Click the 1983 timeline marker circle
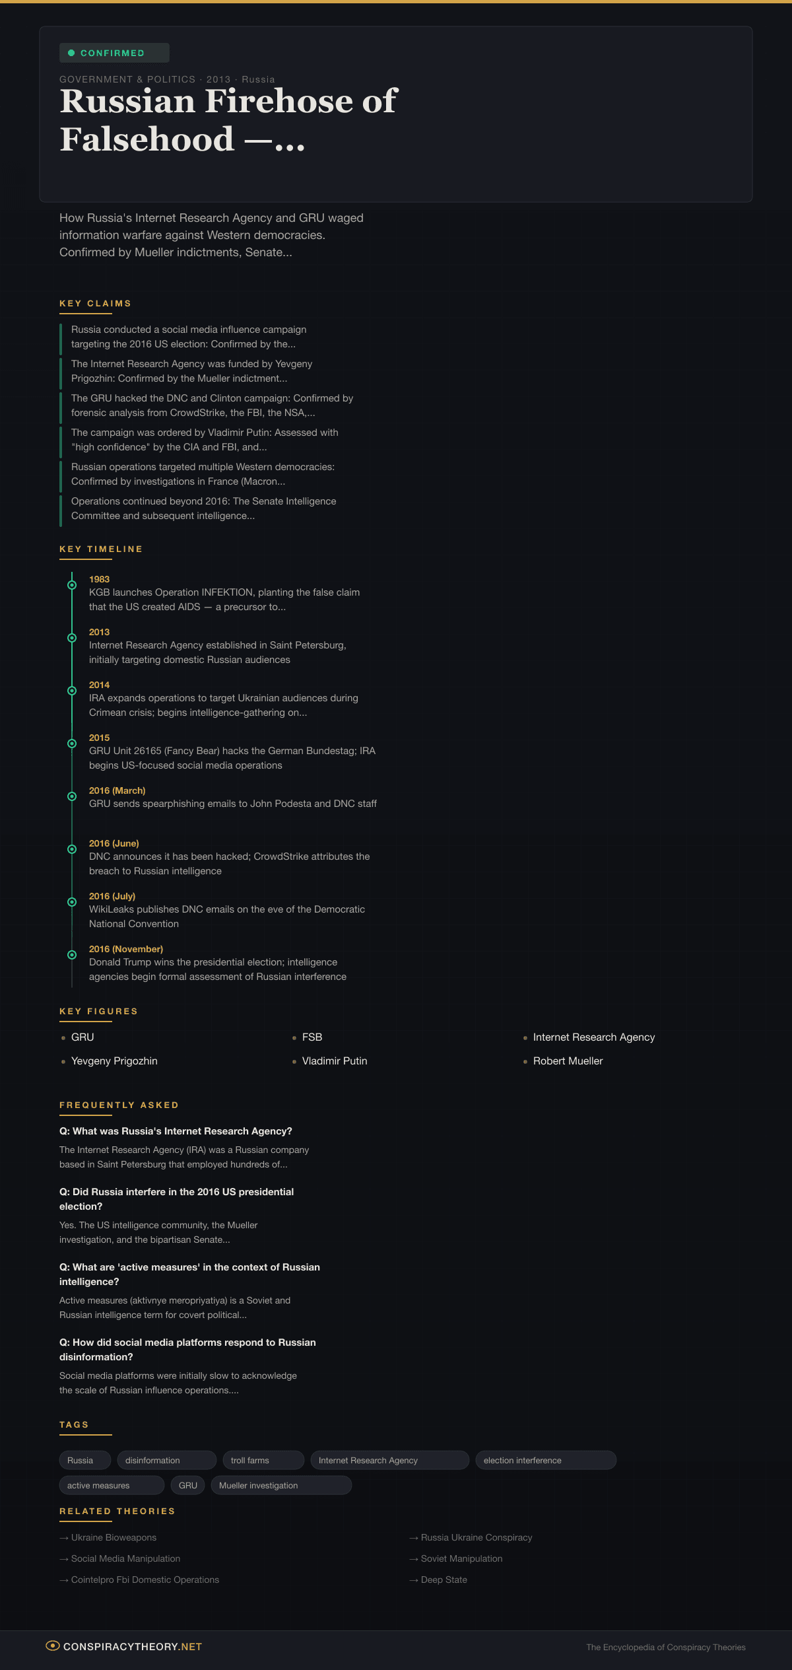The width and height of the screenshot is (792, 1670). (72, 585)
